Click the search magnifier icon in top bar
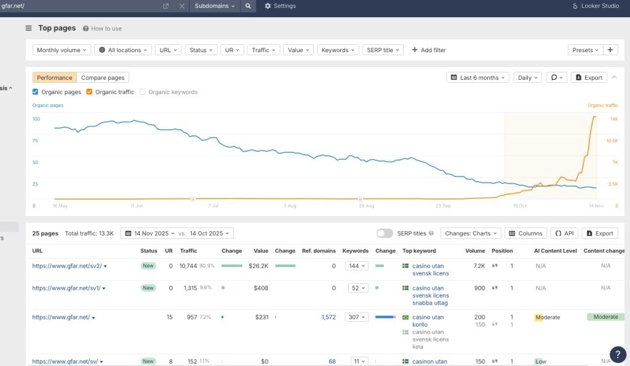 point(247,6)
